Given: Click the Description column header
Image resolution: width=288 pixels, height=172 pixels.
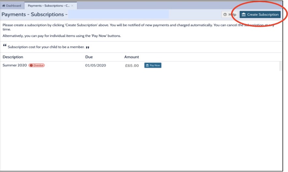Looking at the screenshot, I should point(13,57).
